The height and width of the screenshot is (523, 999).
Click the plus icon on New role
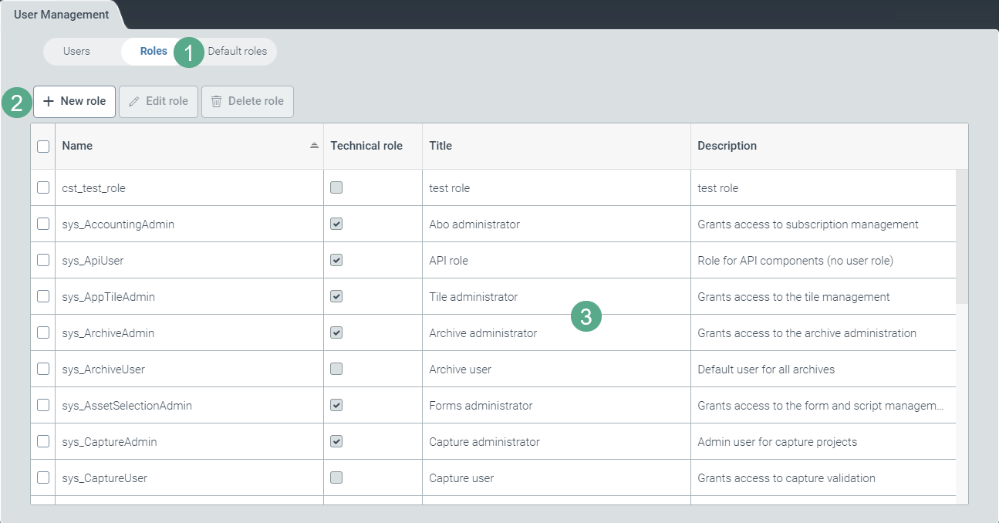(49, 101)
